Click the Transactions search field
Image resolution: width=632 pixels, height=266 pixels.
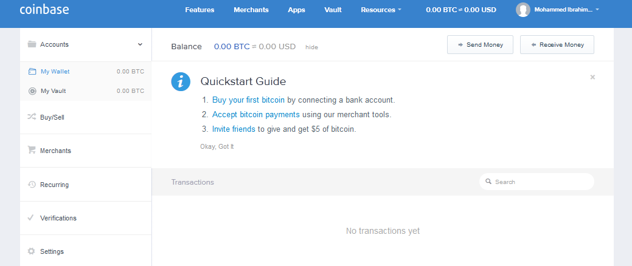tap(537, 182)
